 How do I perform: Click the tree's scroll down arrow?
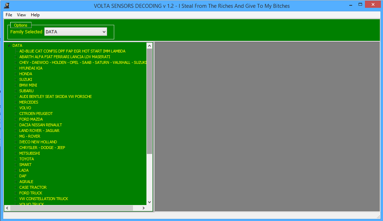coord(149,202)
